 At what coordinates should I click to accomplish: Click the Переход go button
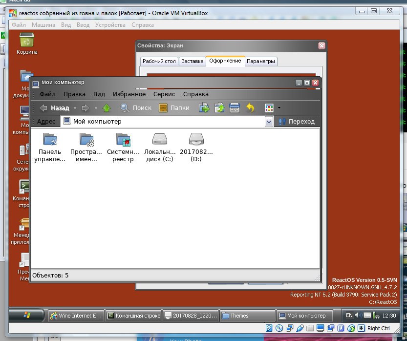click(297, 122)
